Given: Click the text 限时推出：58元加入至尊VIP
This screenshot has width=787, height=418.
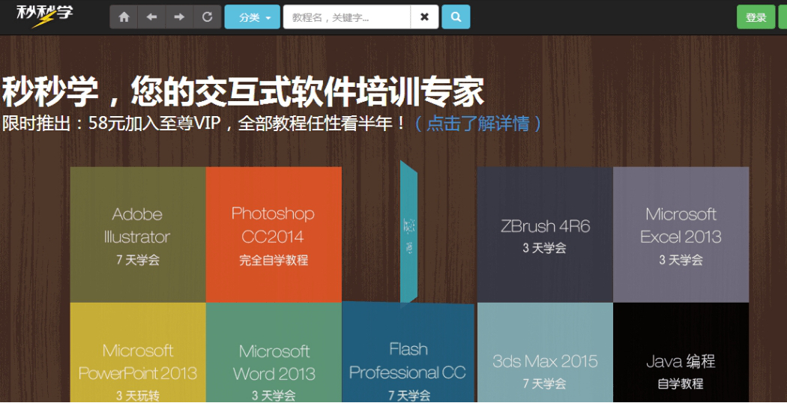Looking at the screenshot, I should tap(112, 123).
